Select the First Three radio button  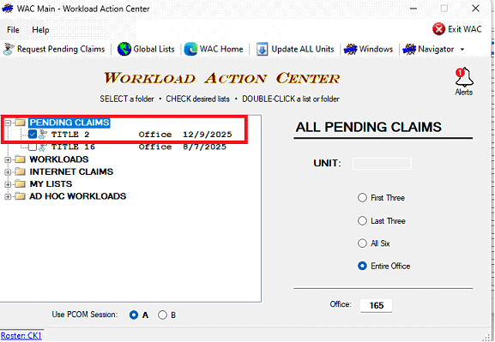[x=362, y=198]
